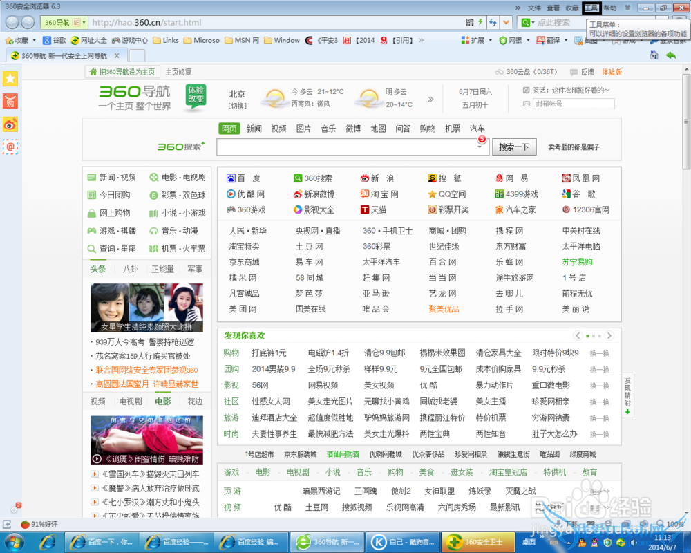Open new blank tab button
The image size is (691, 553).
[137, 55]
